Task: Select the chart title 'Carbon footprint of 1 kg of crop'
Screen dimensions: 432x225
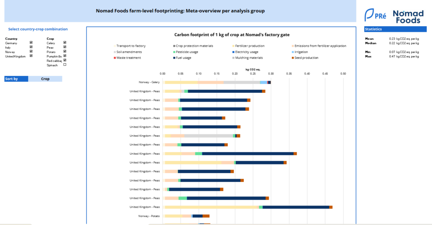Action: [x=232, y=35]
